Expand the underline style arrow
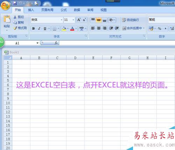This screenshot has height=150, width=175. tap(49, 28)
